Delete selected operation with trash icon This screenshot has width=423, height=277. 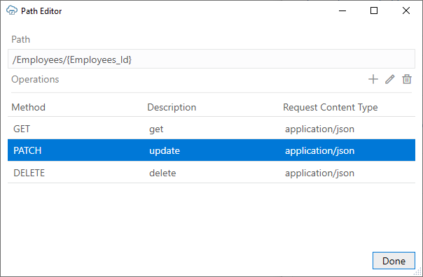pos(407,79)
